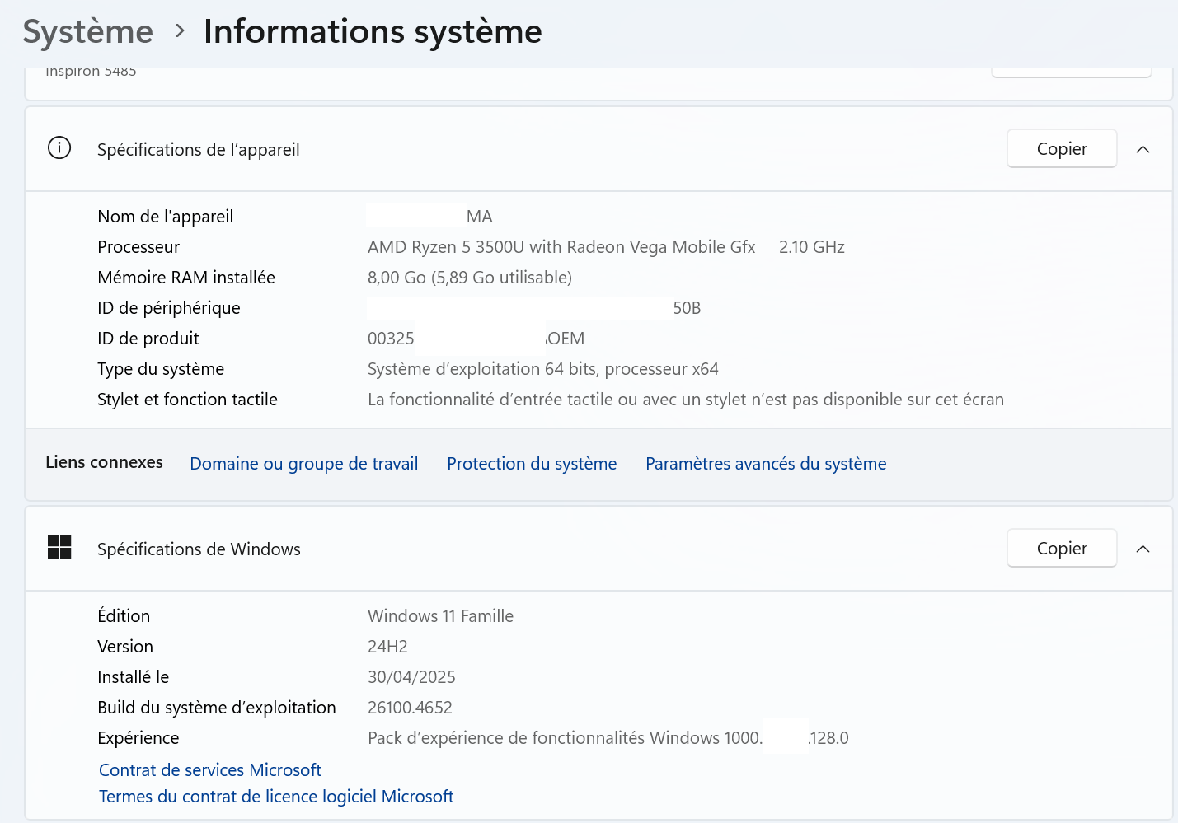The image size is (1178, 823).
Task: Open Protection du système link
Action: pos(532,464)
